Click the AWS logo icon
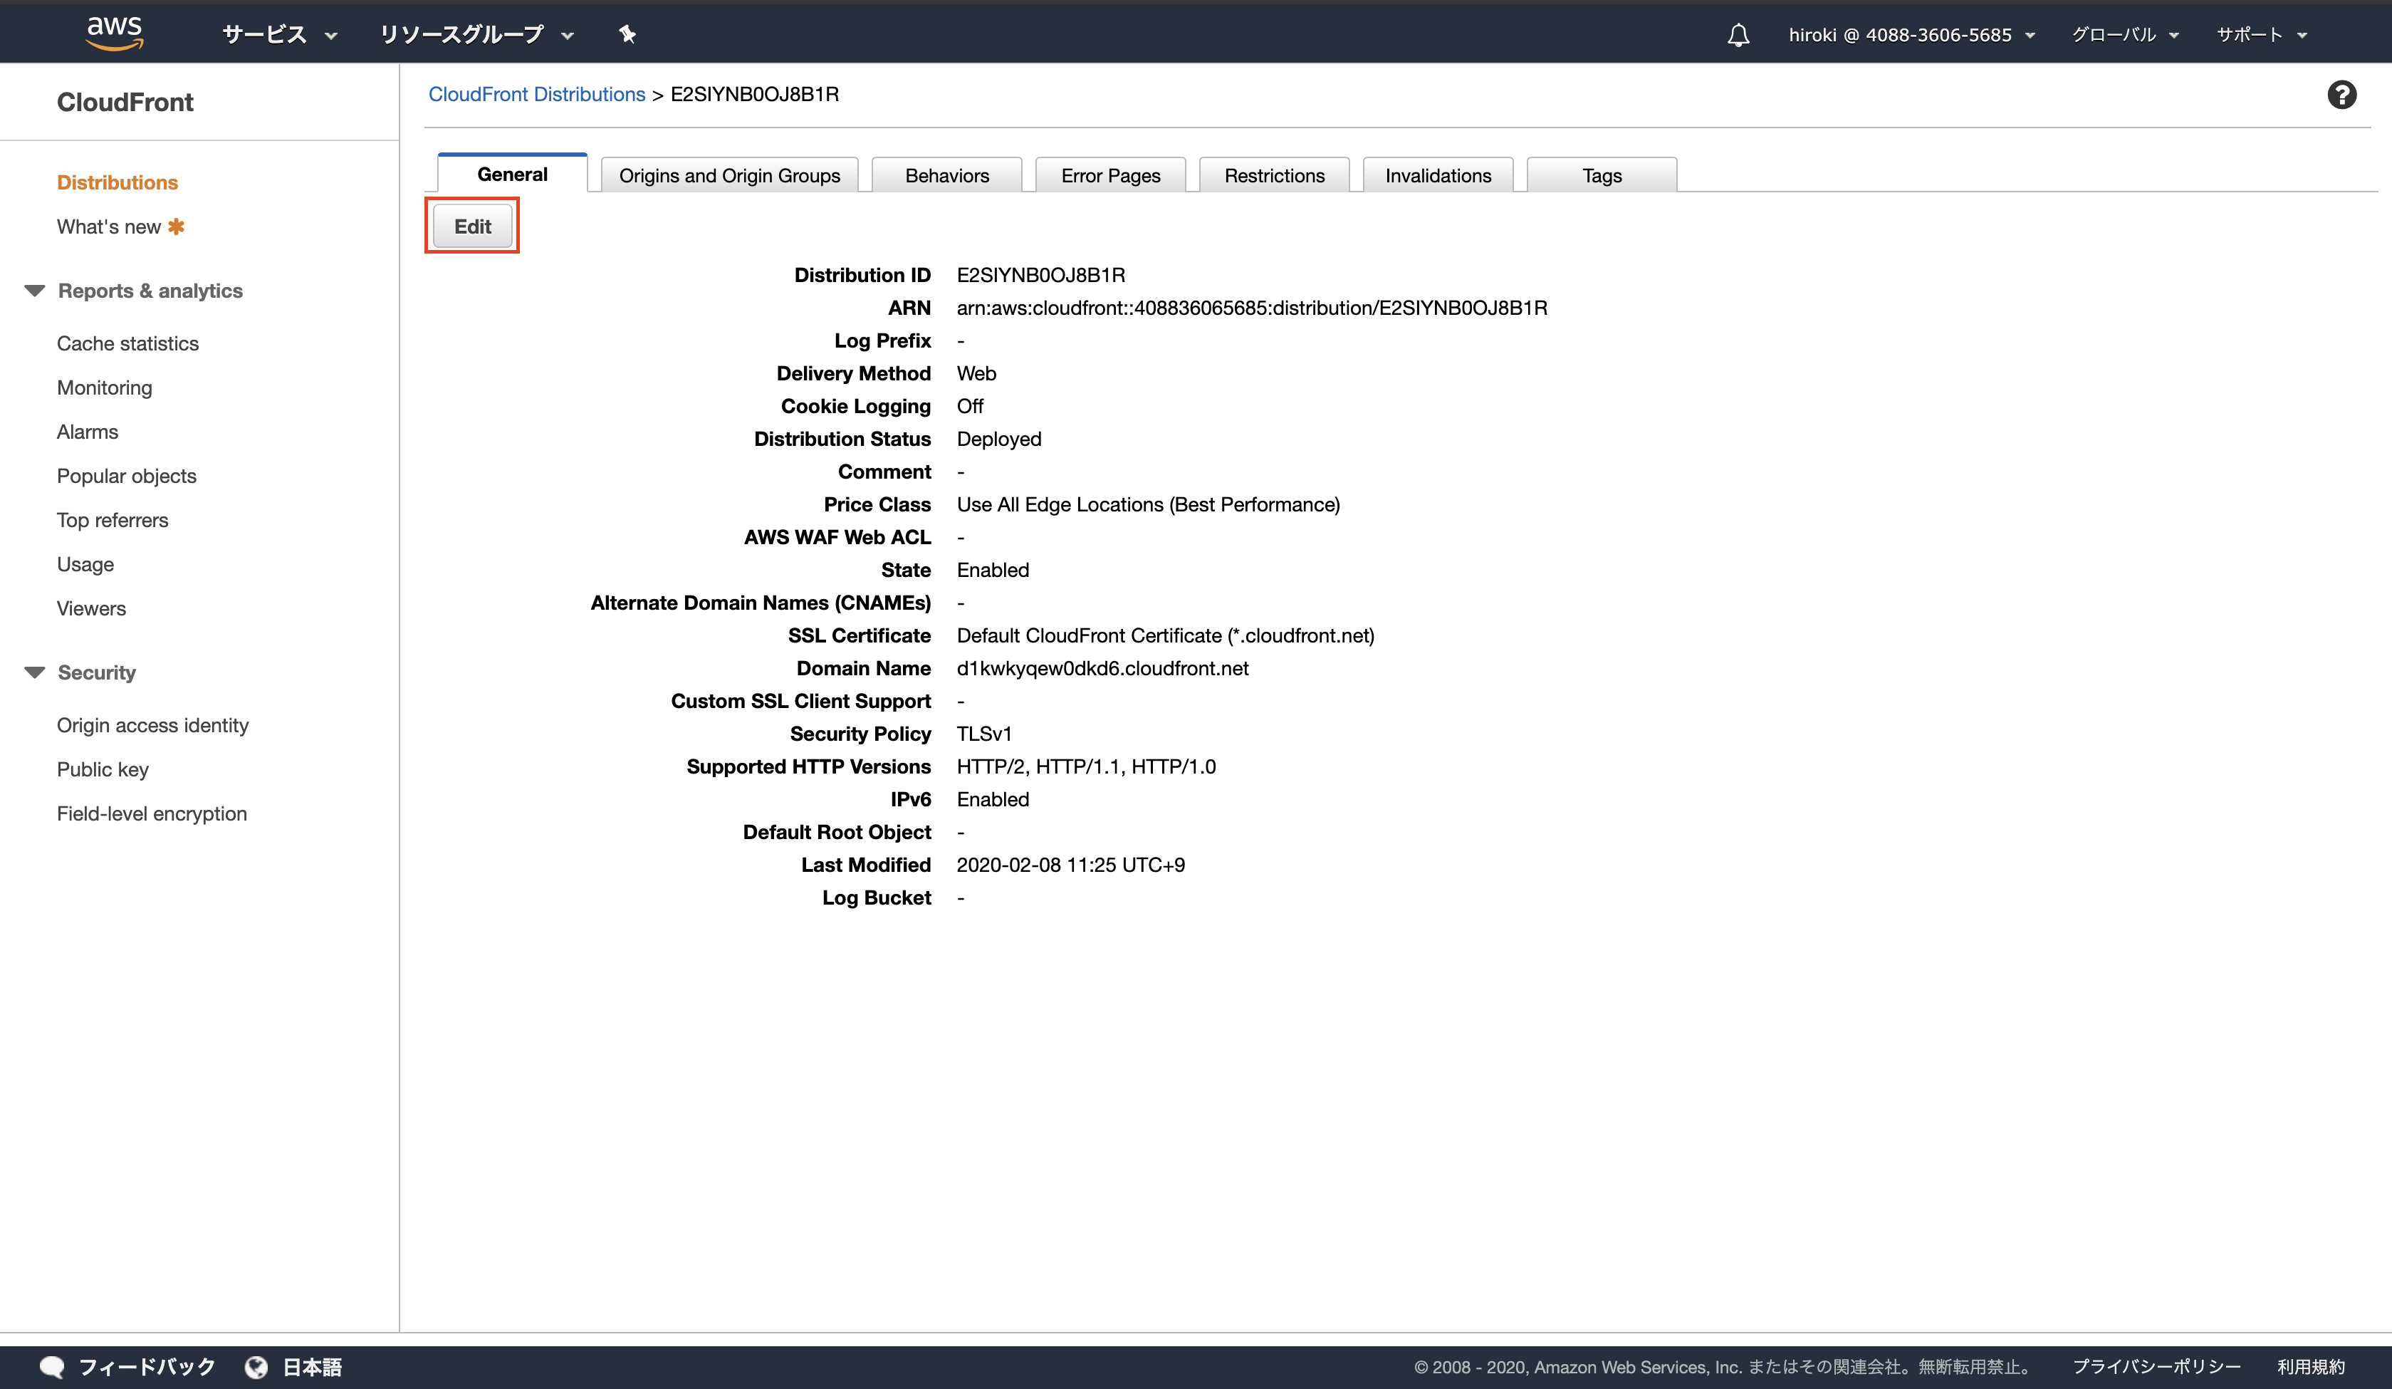The image size is (2392, 1389). (114, 33)
